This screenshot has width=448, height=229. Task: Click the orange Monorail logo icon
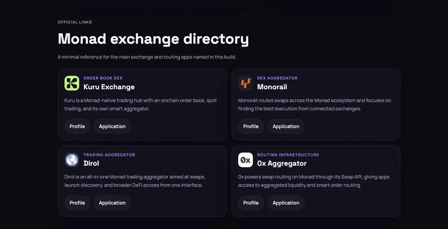245,83
